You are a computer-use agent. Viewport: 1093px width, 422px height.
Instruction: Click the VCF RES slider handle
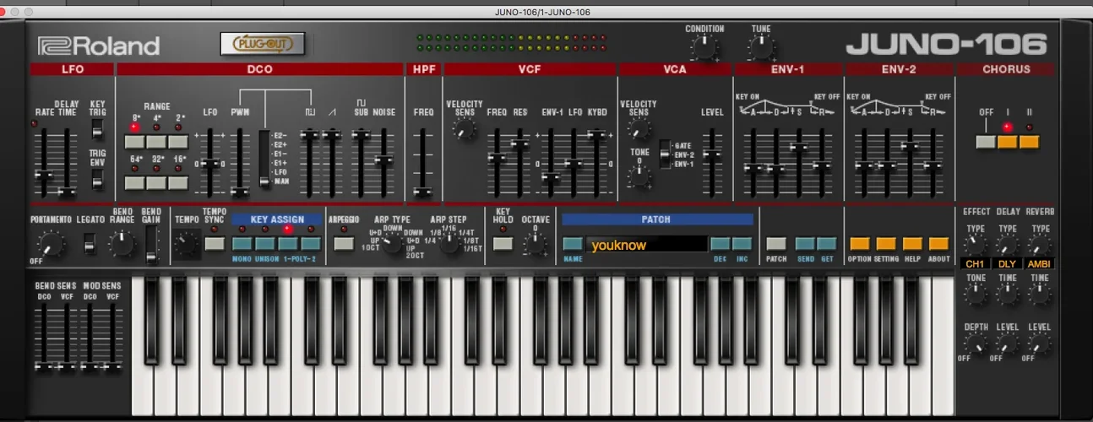tap(520, 143)
